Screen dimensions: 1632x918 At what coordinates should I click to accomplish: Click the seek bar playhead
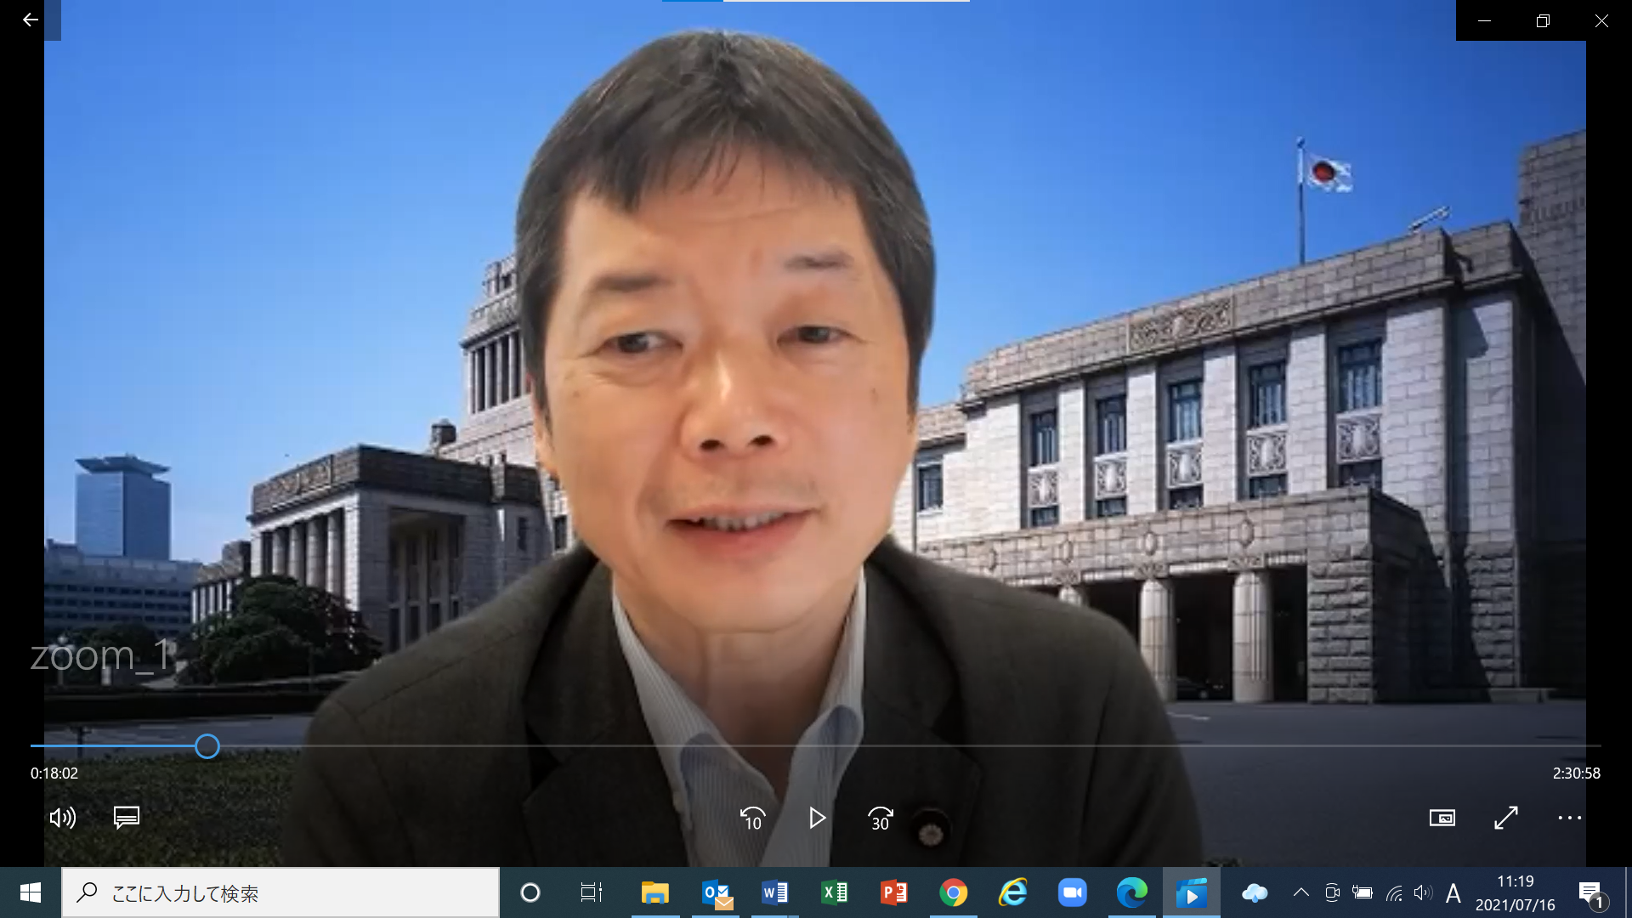pyautogui.click(x=207, y=746)
